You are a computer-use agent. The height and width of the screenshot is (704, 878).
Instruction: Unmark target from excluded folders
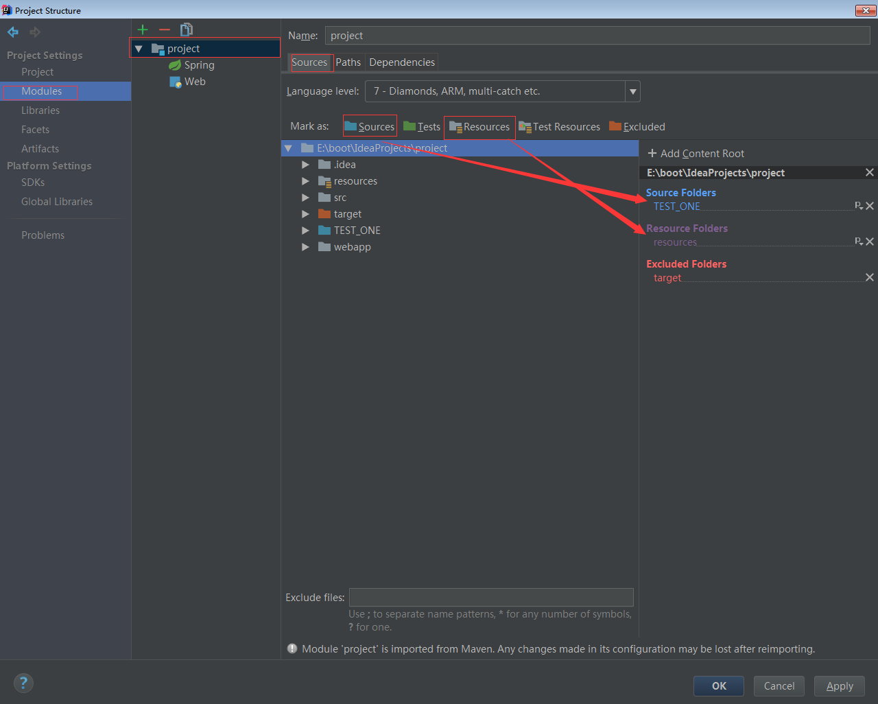[x=870, y=277]
